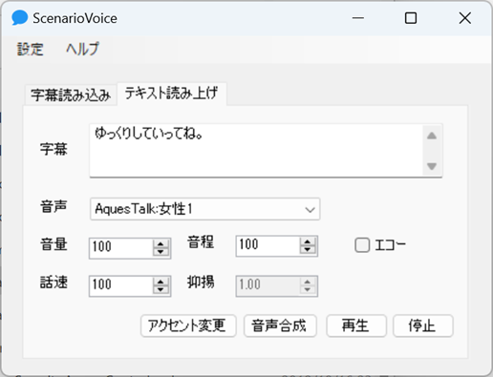Open the ヘルプ menu
Screen dimensions: 493x377
coord(82,49)
